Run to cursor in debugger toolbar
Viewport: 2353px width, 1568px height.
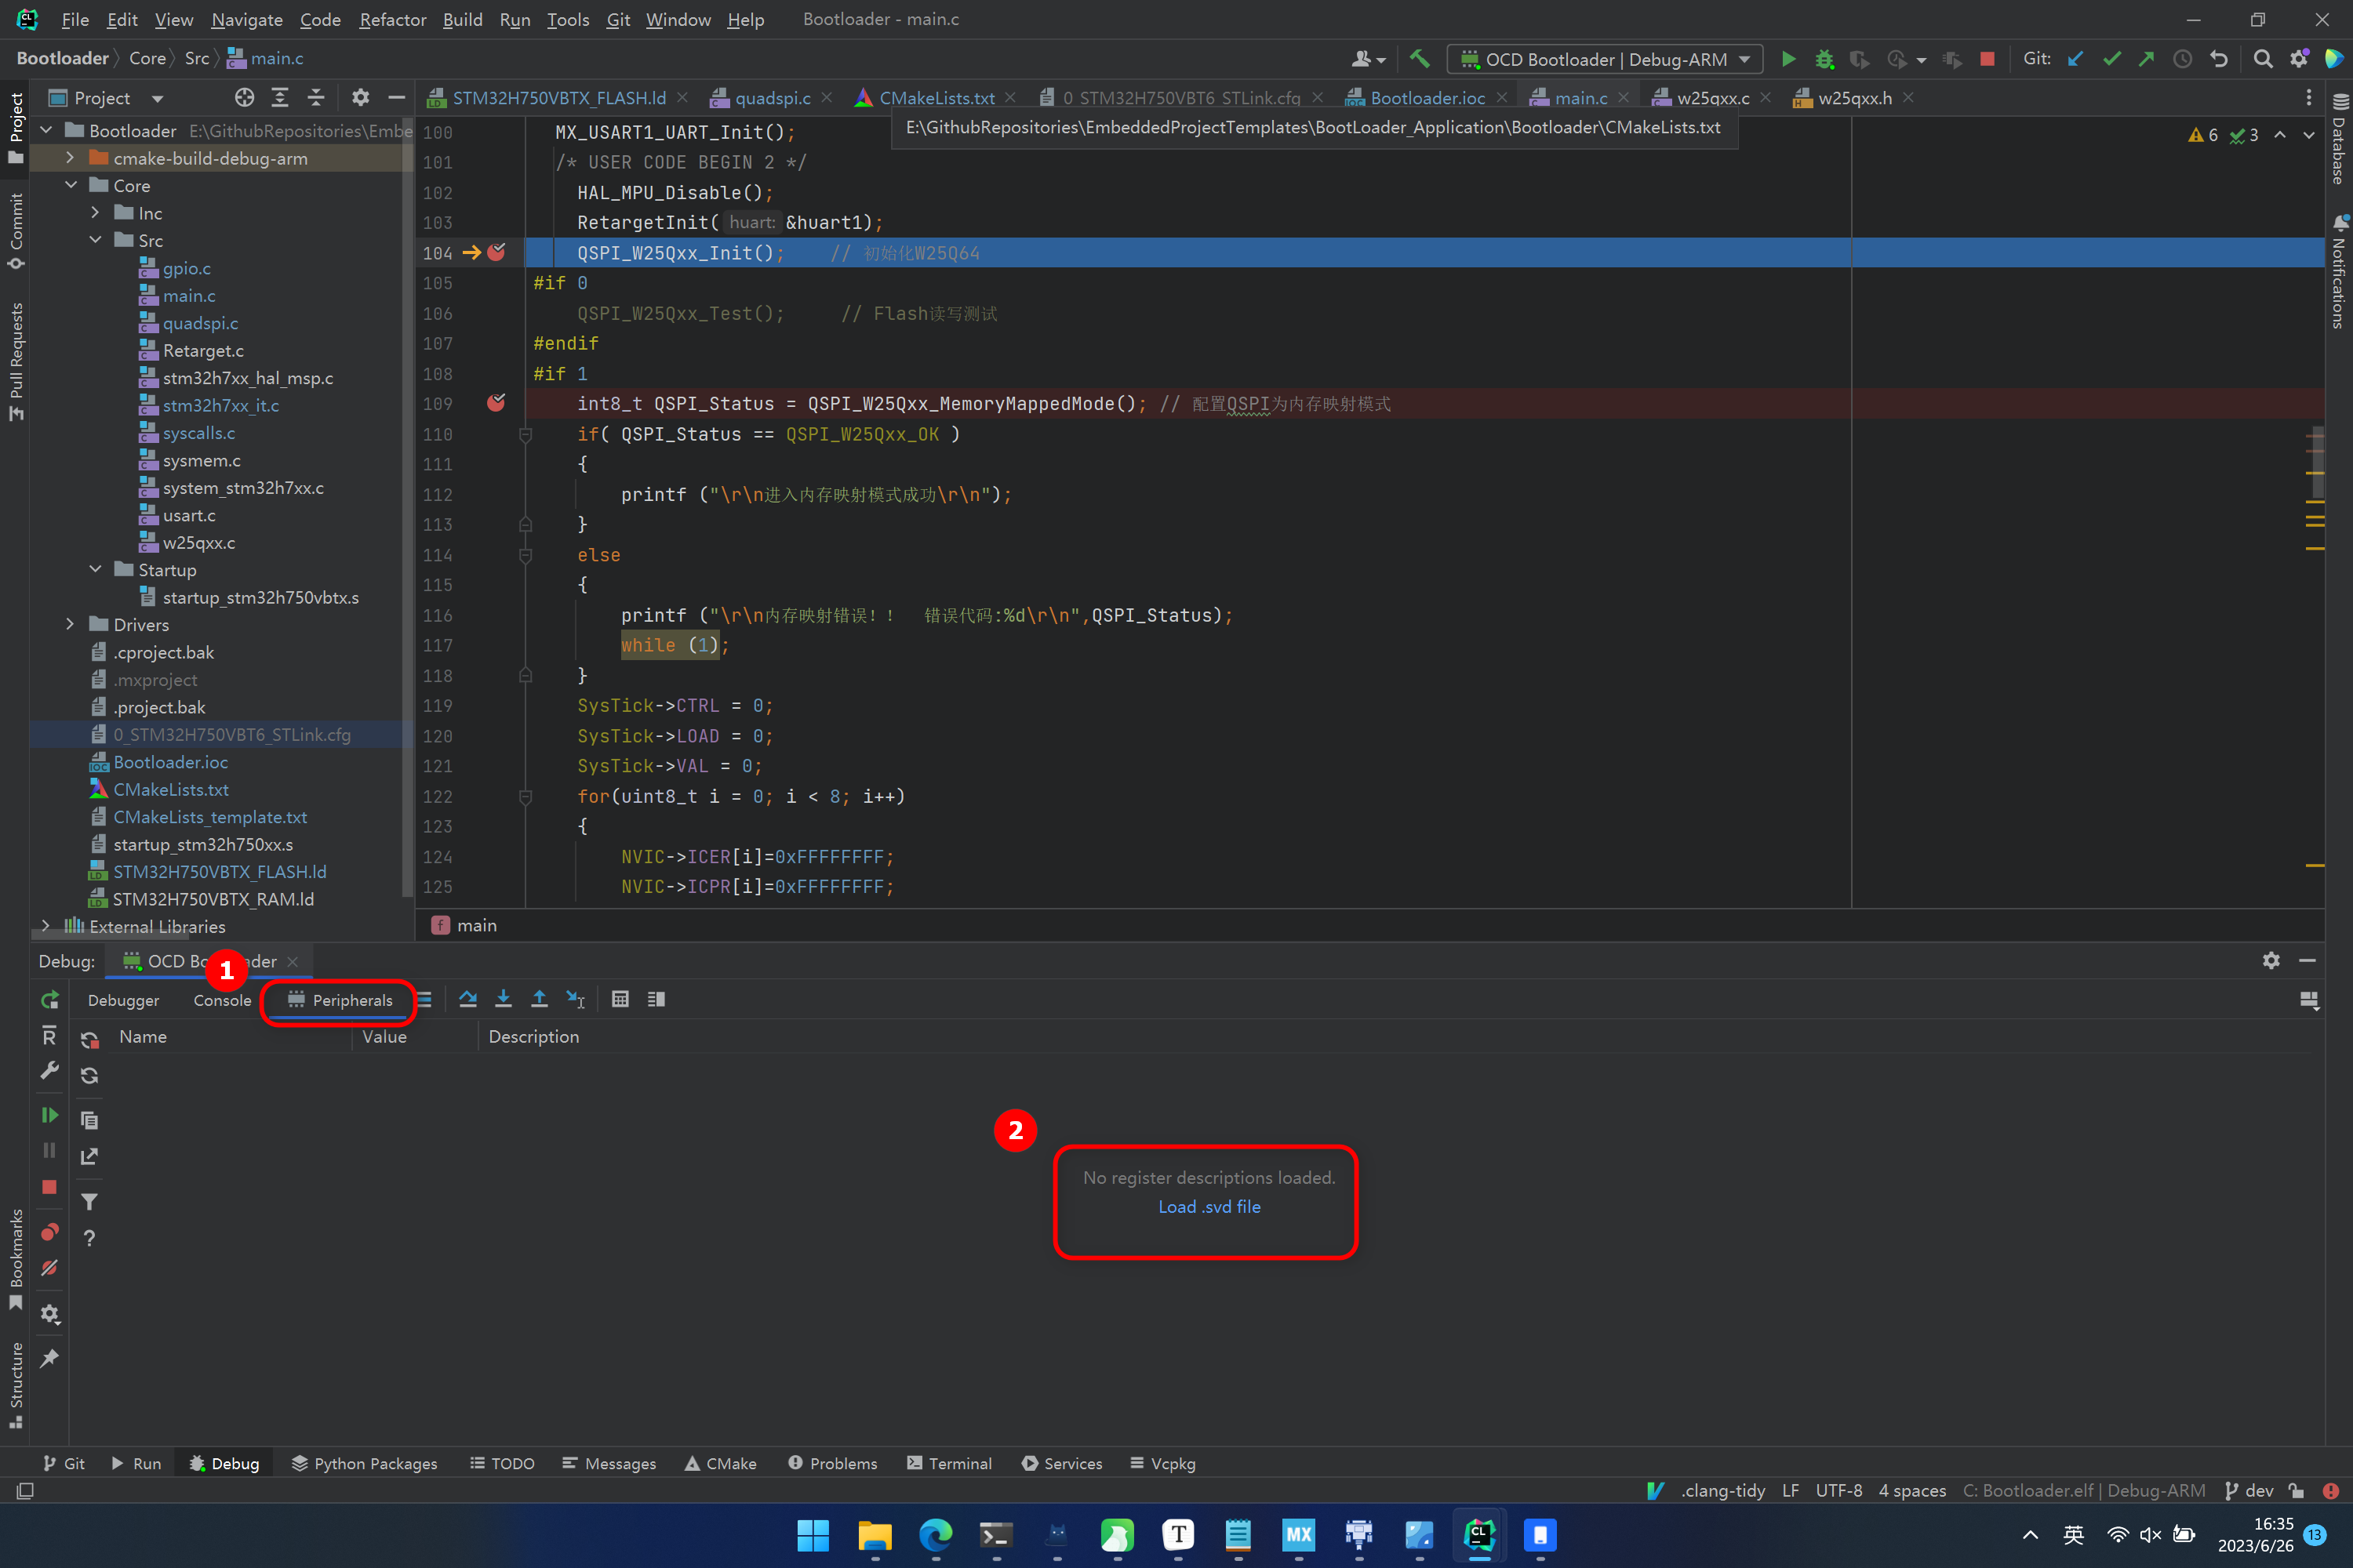(575, 999)
